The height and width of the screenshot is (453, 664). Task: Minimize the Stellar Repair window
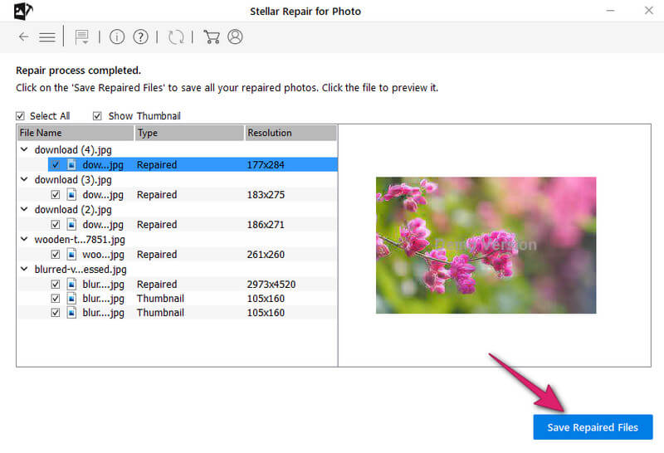(x=610, y=11)
